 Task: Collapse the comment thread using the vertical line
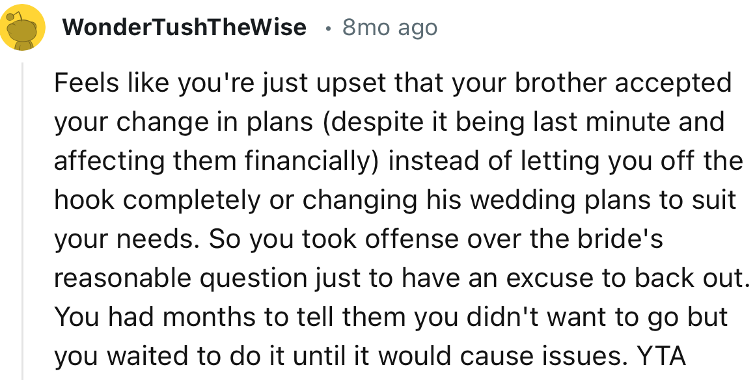(22, 221)
